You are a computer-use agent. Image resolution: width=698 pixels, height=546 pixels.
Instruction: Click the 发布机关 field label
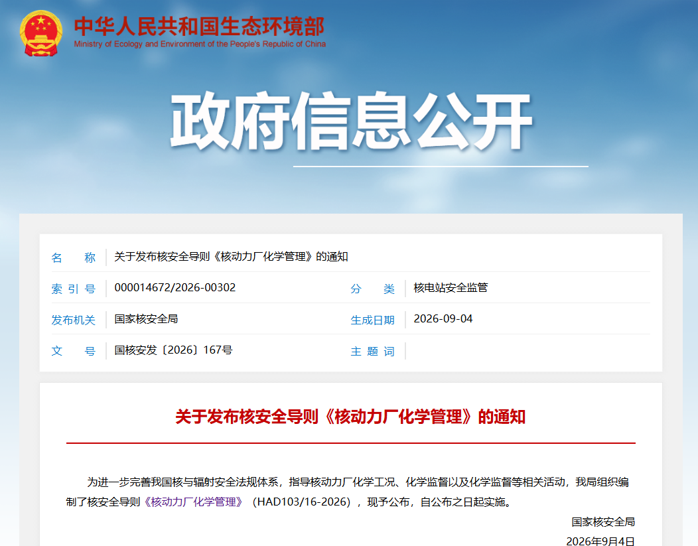[x=73, y=320]
